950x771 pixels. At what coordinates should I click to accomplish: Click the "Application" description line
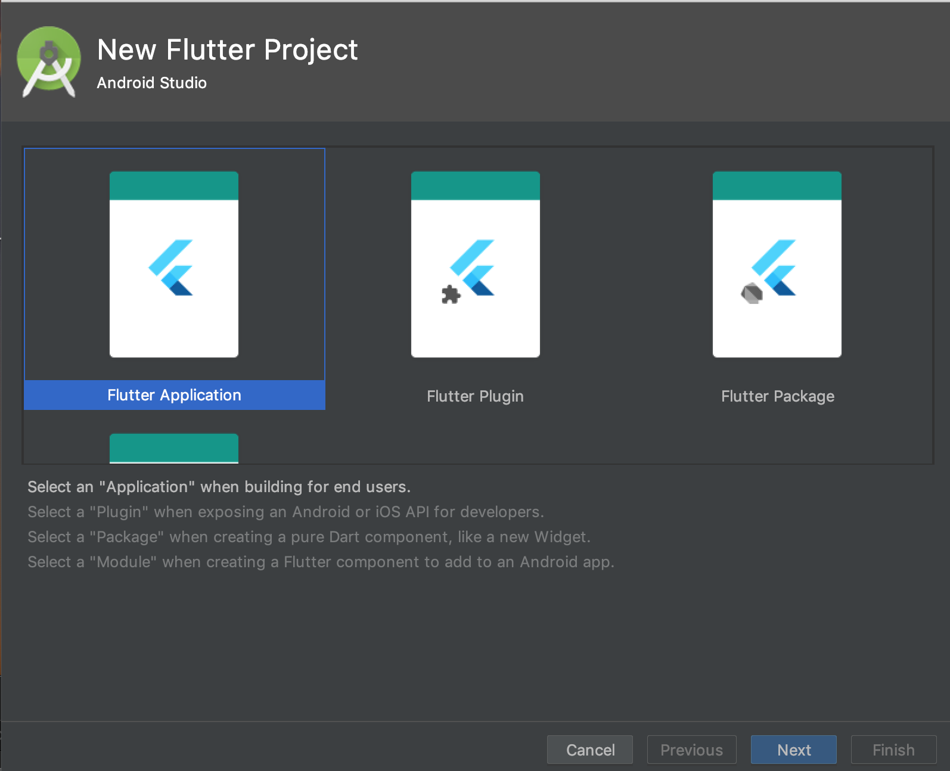coord(219,487)
